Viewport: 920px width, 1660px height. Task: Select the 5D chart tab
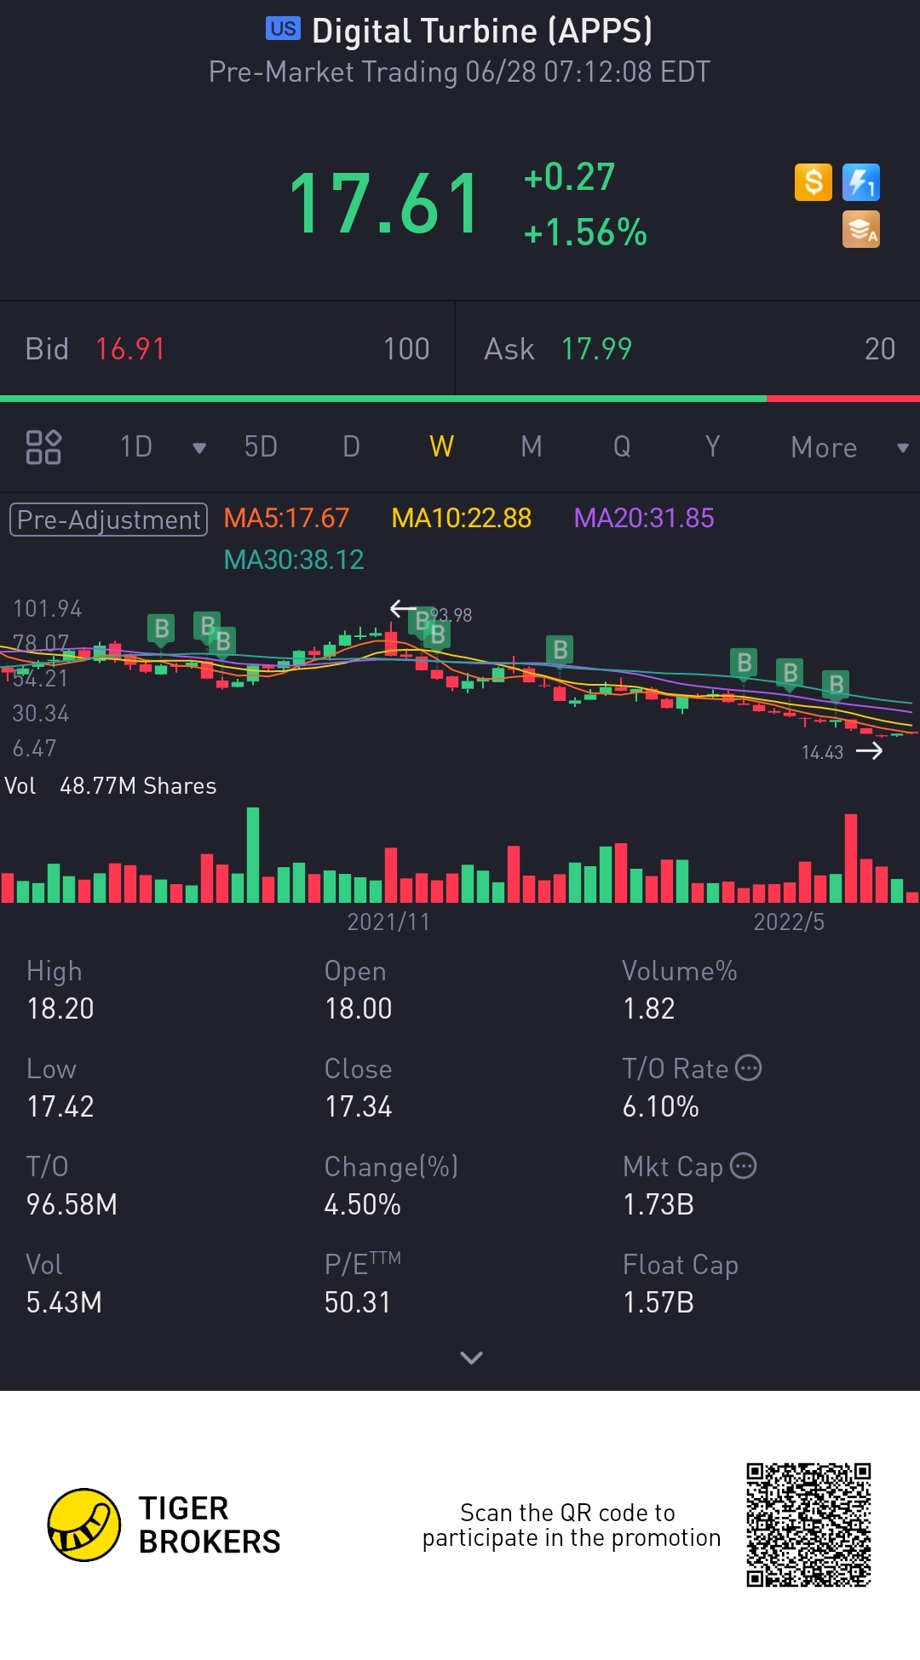pyautogui.click(x=261, y=446)
